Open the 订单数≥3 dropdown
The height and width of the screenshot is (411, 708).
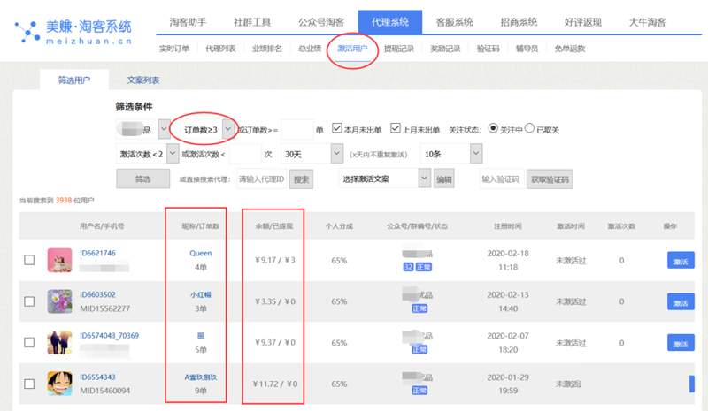pos(228,129)
